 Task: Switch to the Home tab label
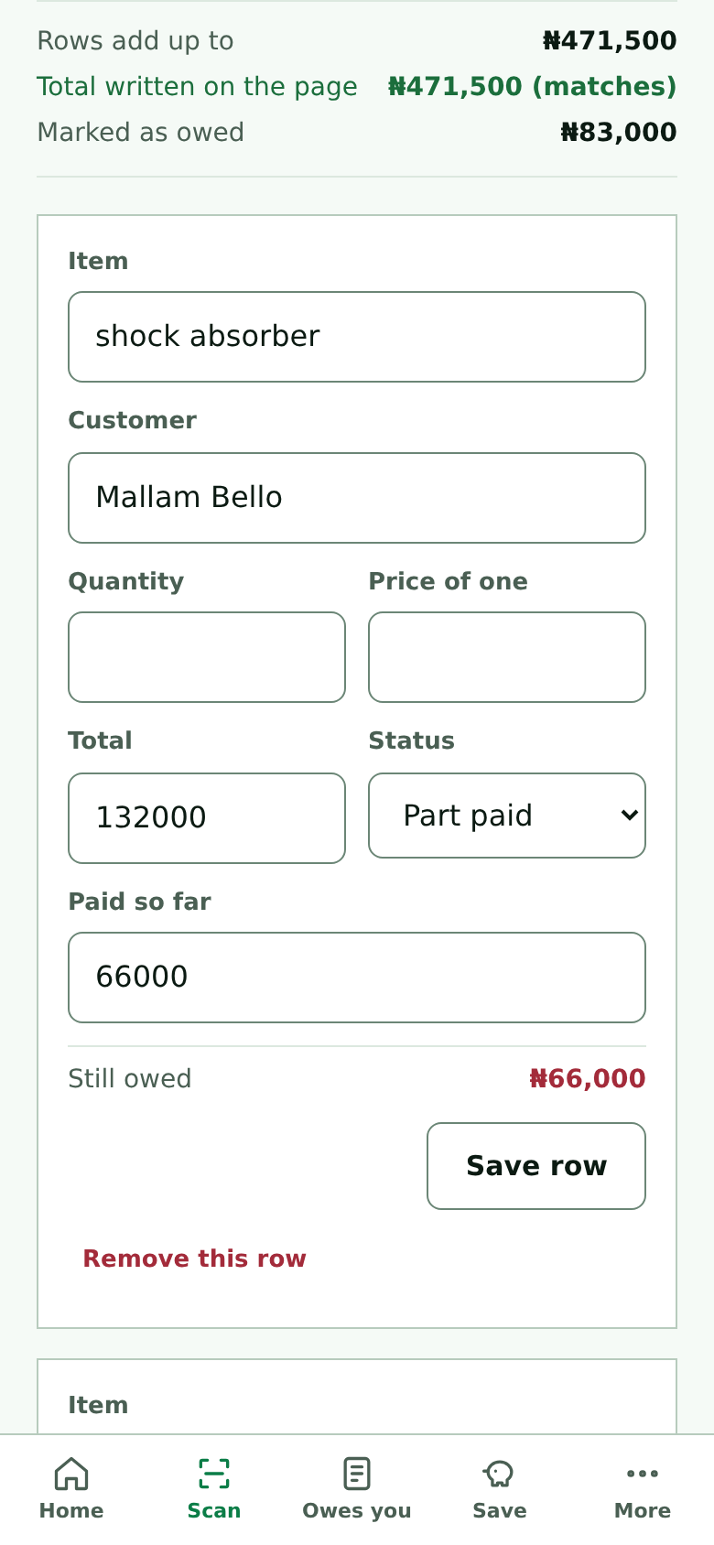[x=71, y=1511]
